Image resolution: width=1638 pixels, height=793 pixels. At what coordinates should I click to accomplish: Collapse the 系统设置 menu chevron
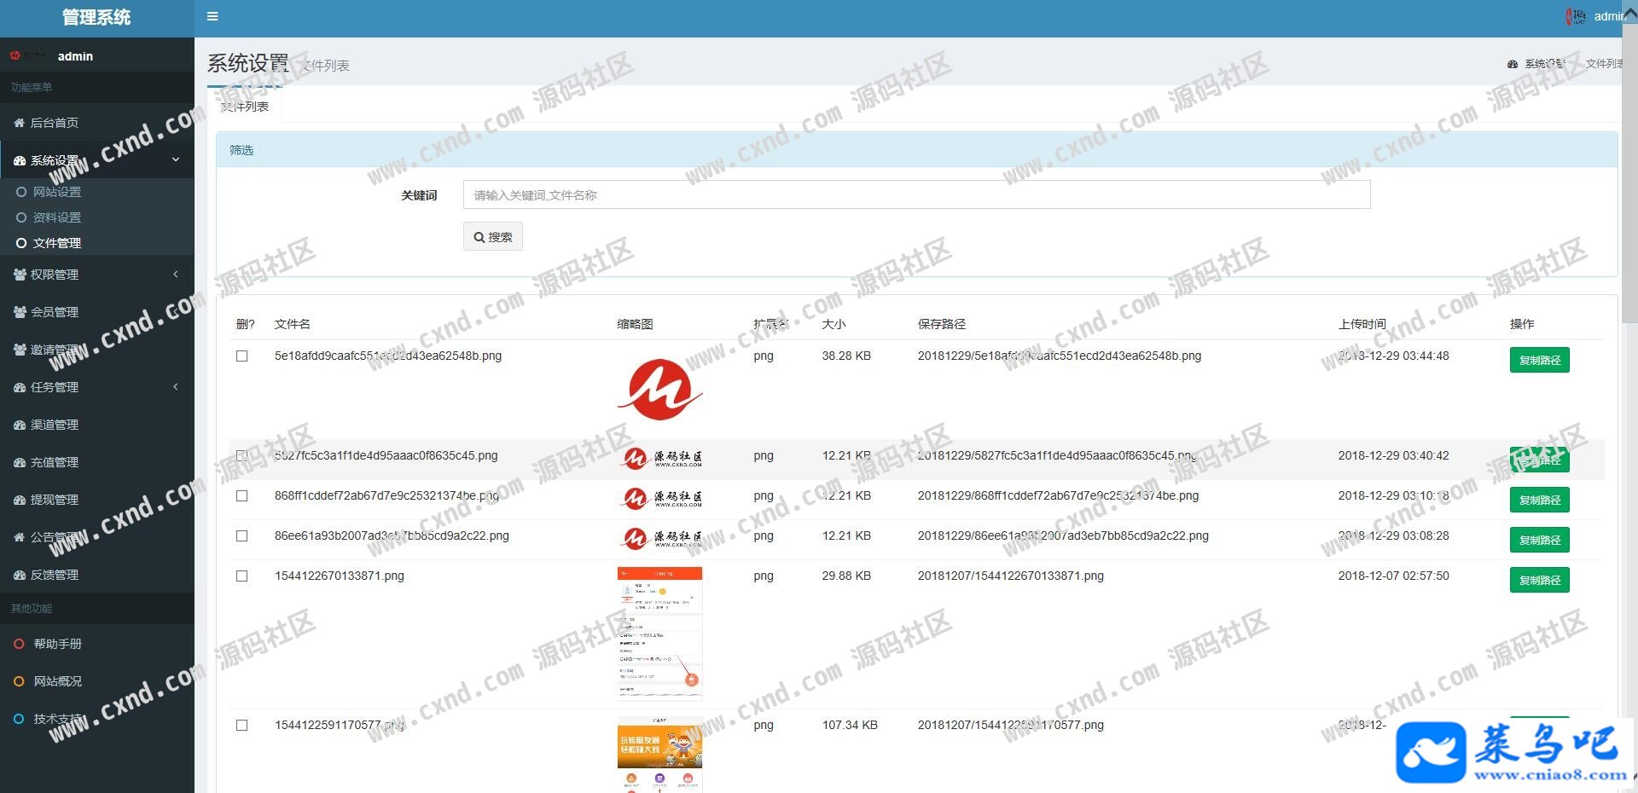[176, 159]
